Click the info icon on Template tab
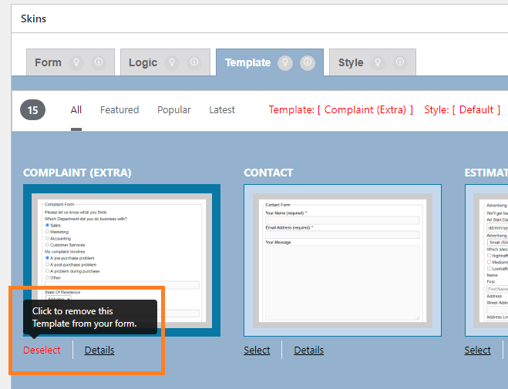Viewport: 508px width, 389px height. click(308, 62)
